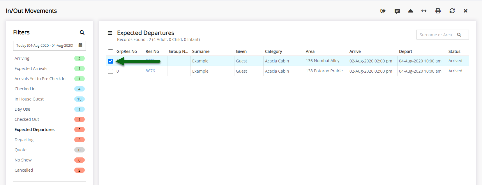Click the check out arrow icon in the toolbar
The height and width of the screenshot is (185, 482).
tap(383, 11)
